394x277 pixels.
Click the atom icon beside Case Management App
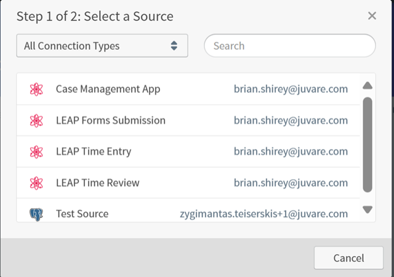click(x=36, y=89)
